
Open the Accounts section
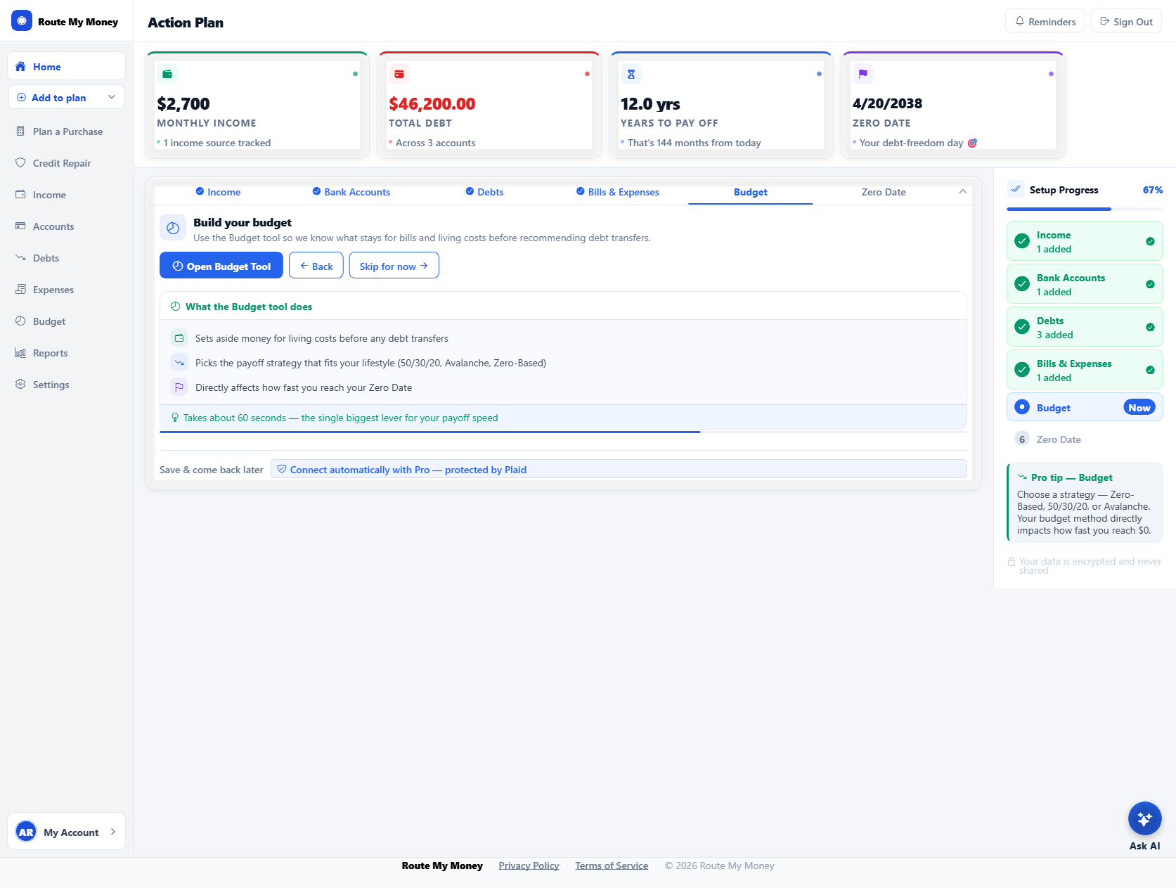point(52,226)
